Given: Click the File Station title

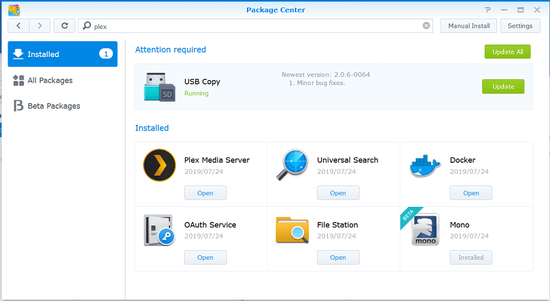Looking at the screenshot, I should click(x=338, y=225).
